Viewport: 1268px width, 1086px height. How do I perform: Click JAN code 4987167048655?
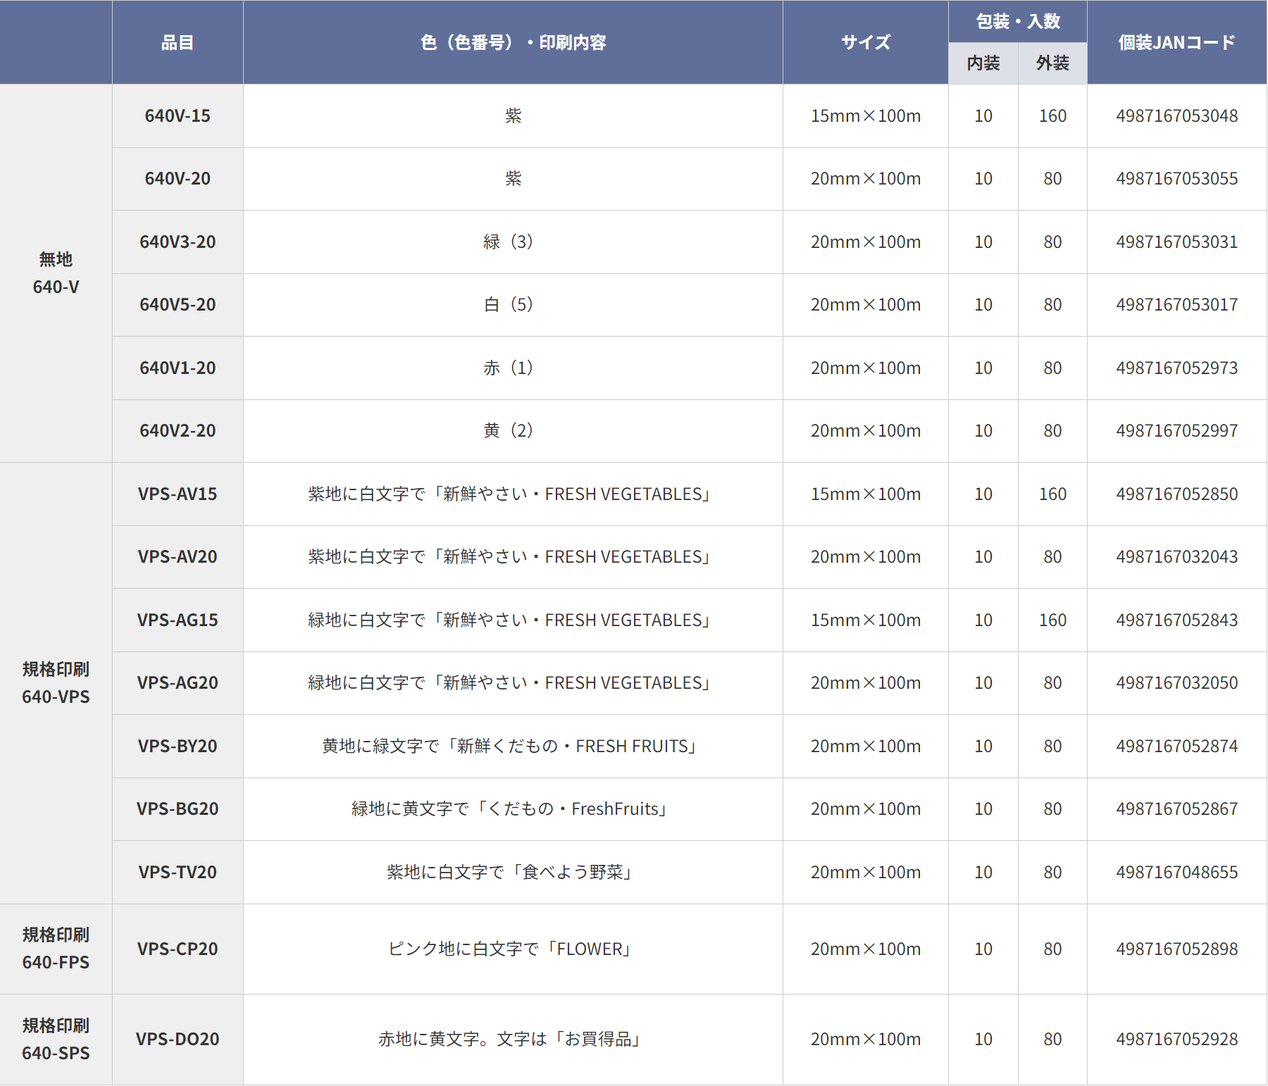[1176, 873]
